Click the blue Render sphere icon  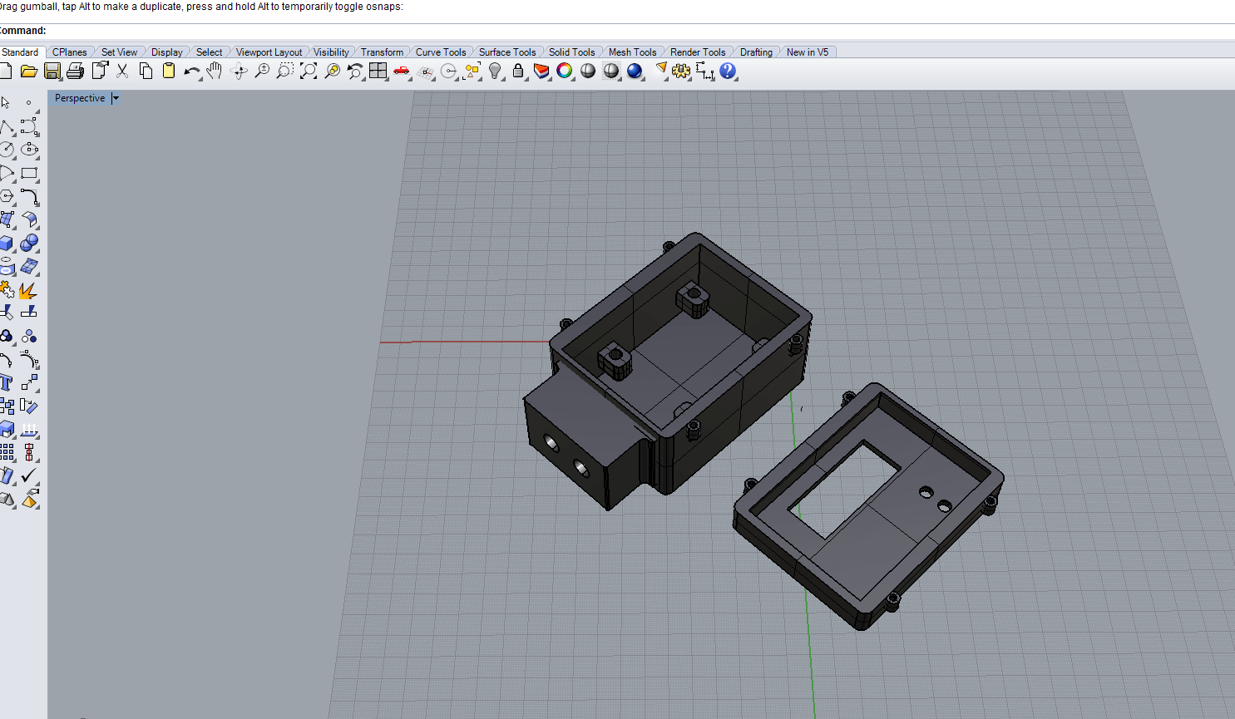click(635, 71)
